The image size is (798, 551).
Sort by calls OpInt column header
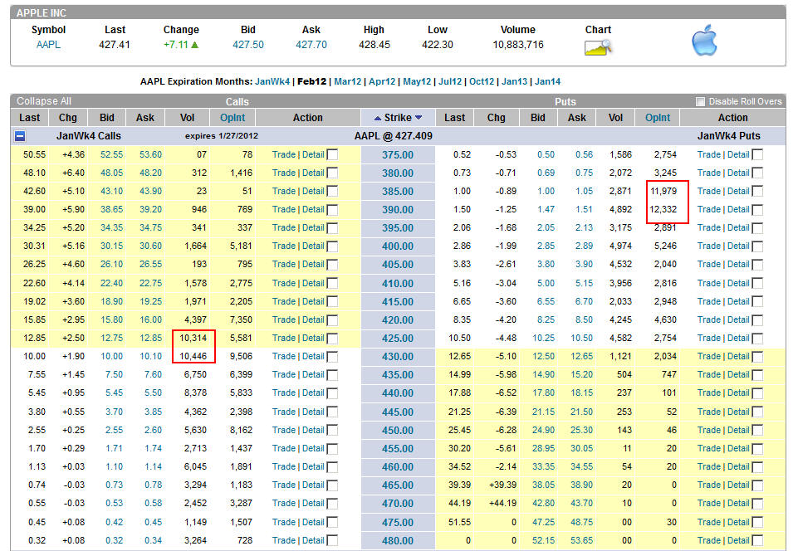click(233, 118)
